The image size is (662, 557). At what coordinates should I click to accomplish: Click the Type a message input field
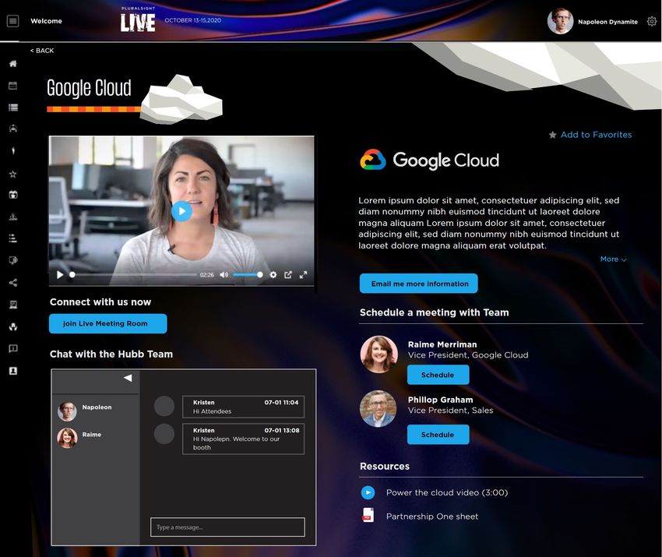coord(227,527)
